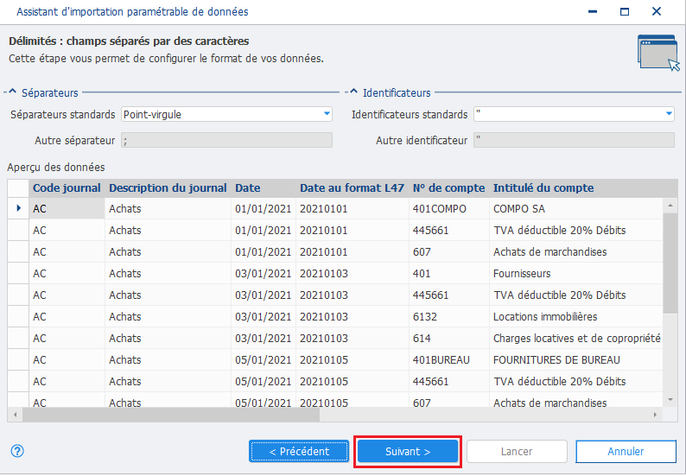Select the N° de compte column header

click(449, 188)
